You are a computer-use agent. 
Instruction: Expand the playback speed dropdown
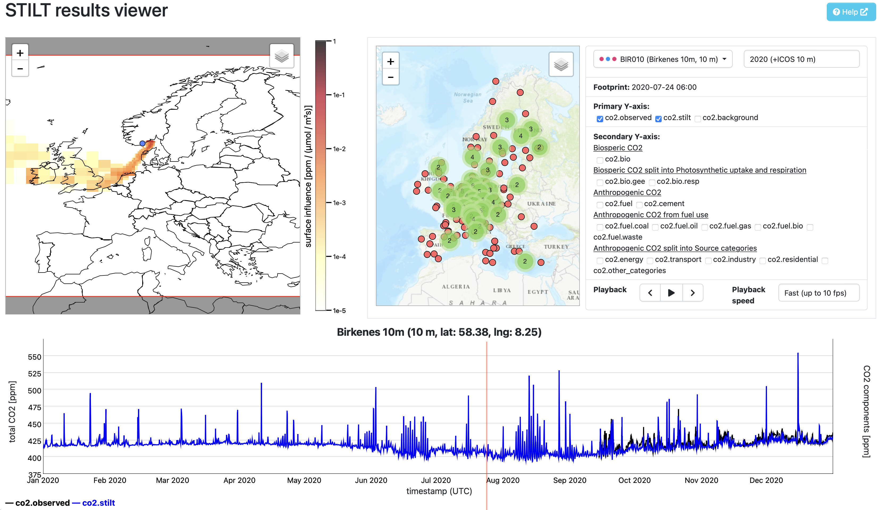(819, 293)
